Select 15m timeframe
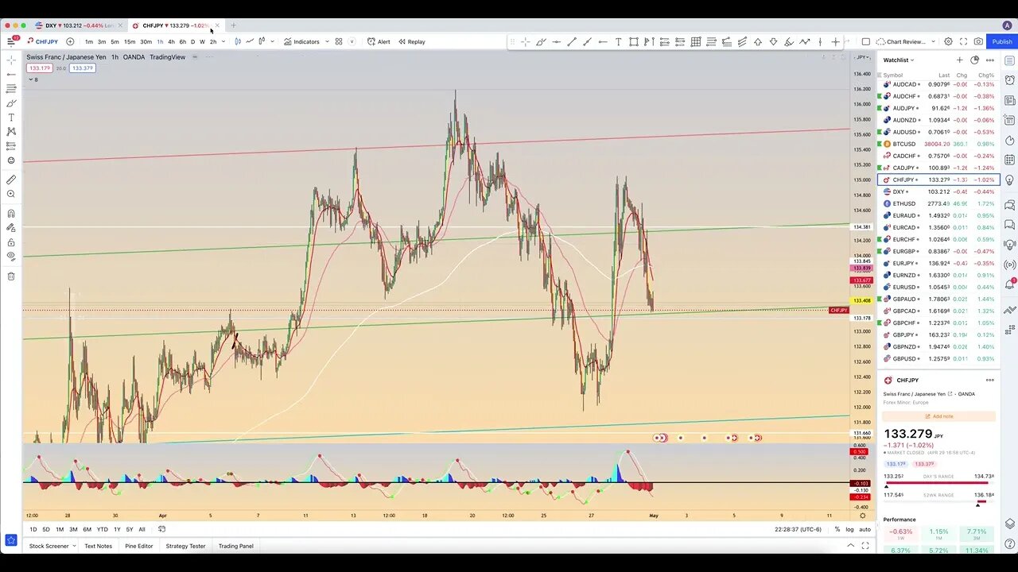The image size is (1018, 572). point(129,41)
